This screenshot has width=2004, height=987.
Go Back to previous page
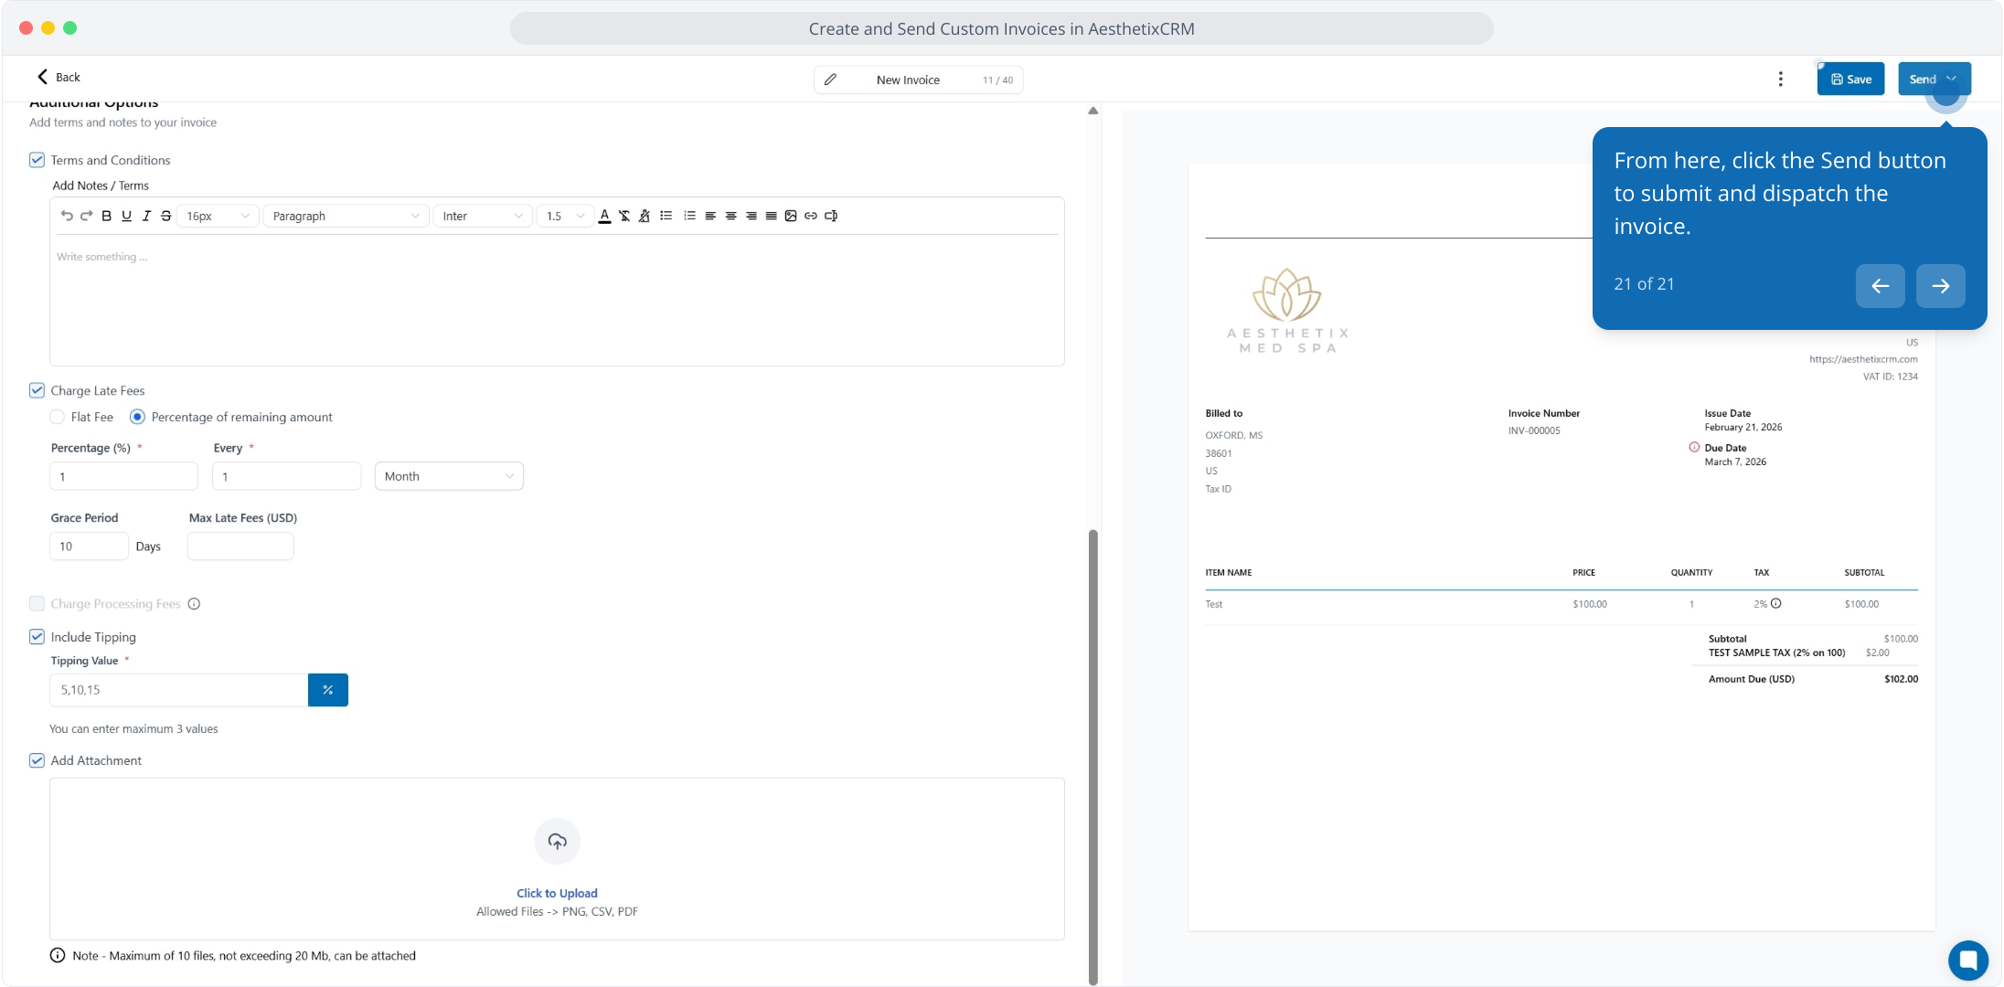pyautogui.click(x=59, y=77)
